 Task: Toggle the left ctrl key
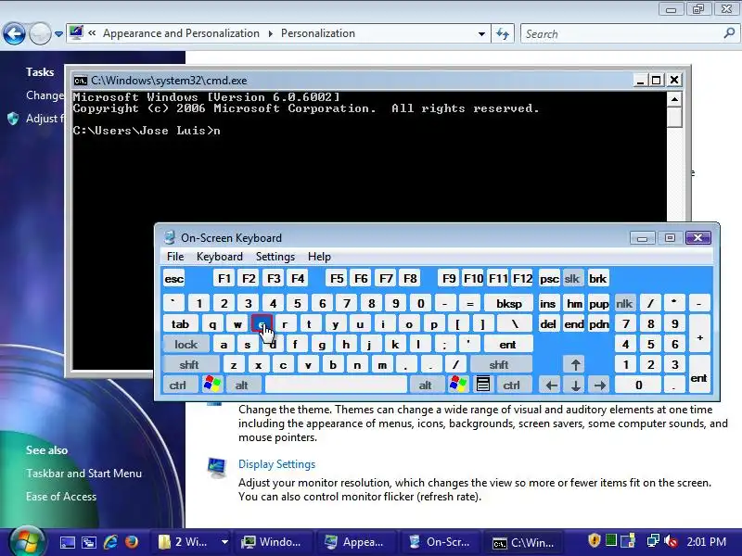click(178, 385)
